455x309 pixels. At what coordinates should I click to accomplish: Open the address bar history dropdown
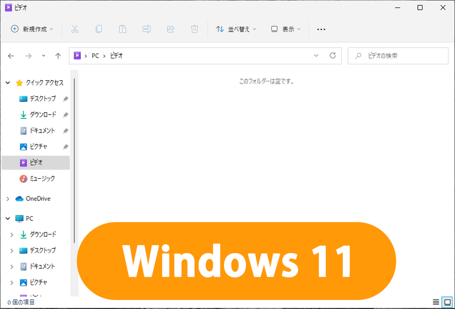[x=316, y=55]
